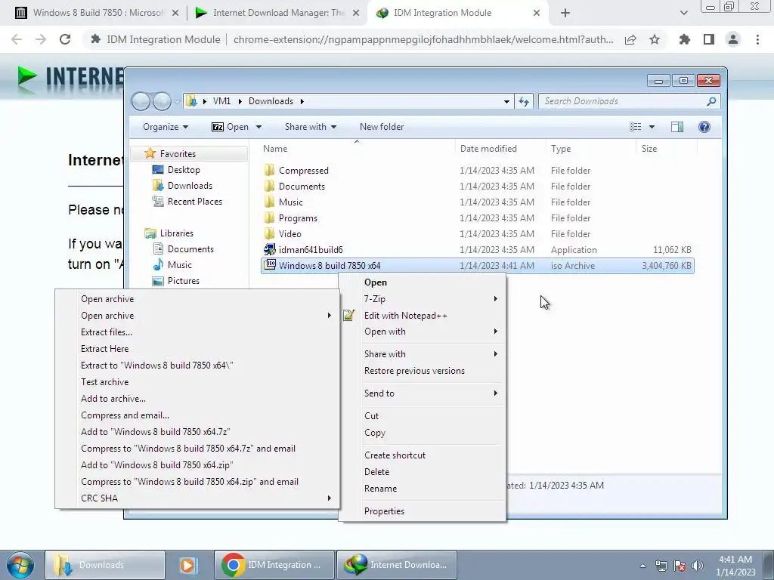The height and width of the screenshot is (580, 774).
Task: Open Chrome extensions puzzle icon
Action: tap(685, 39)
